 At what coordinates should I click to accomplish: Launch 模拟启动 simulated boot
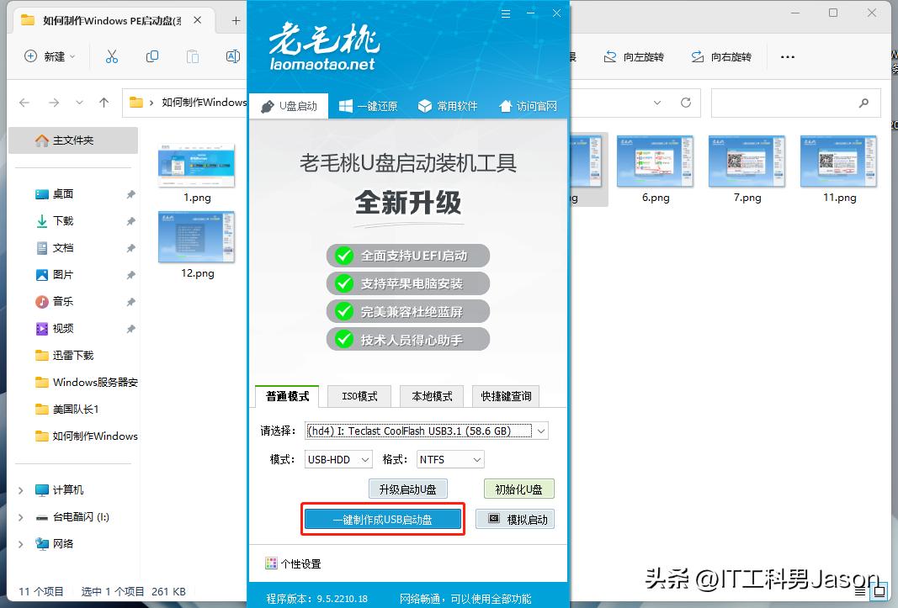coord(514,519)
